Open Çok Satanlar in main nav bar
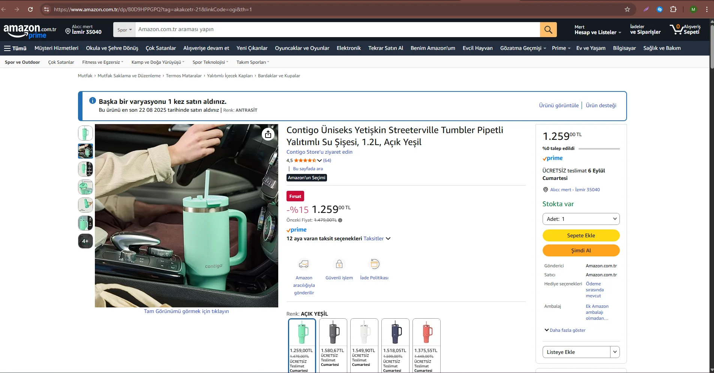This screenshot has height=373, width=714. pyautogui.click(x=160, y=48)
